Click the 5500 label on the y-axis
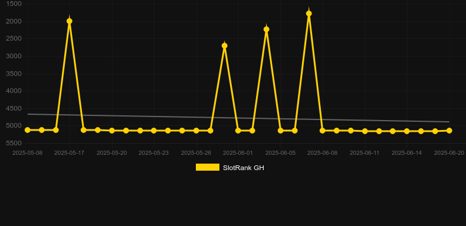The height and width of the screenshot is (226, 466). tap(14, 143)
